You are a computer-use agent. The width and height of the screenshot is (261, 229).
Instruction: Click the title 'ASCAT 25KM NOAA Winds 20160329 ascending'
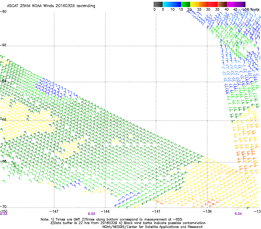(51, 6)
